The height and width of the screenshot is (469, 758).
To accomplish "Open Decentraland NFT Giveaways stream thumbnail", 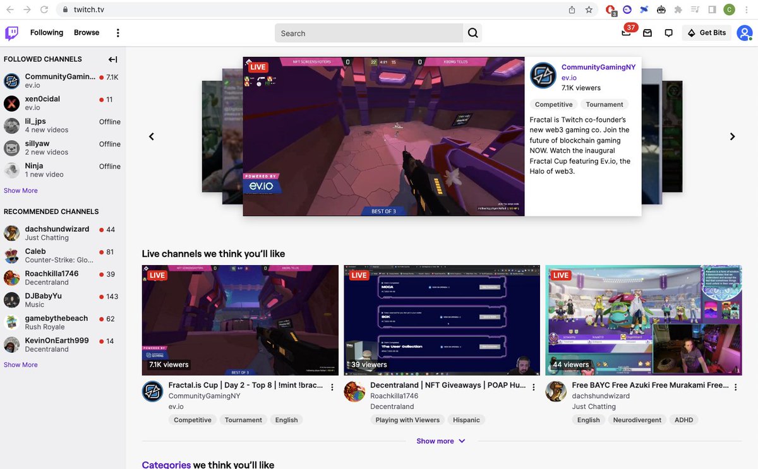I will coord(442,320).
